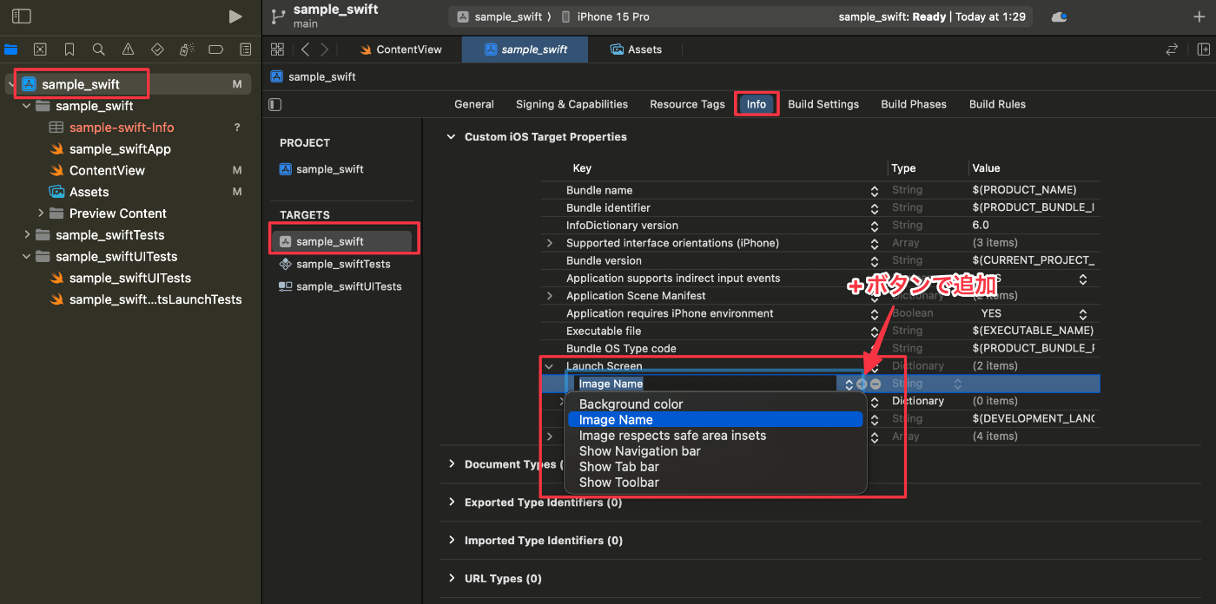Expand Application Scene Manifest row
Viewport: 1216px width, 604px height.
click(x=549, y=296)
